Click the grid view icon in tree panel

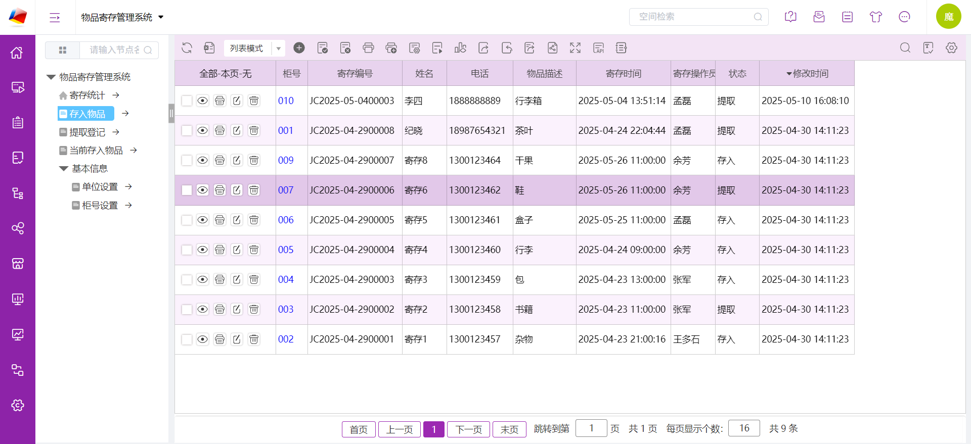(63, 50)
